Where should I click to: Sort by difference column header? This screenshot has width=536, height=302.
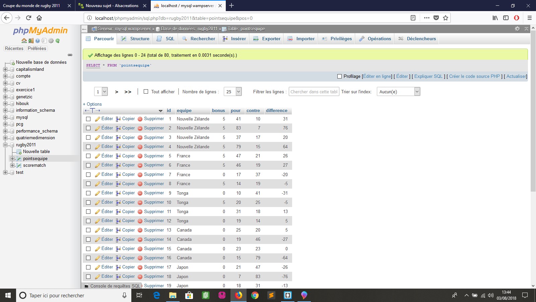tap(277, 111)
